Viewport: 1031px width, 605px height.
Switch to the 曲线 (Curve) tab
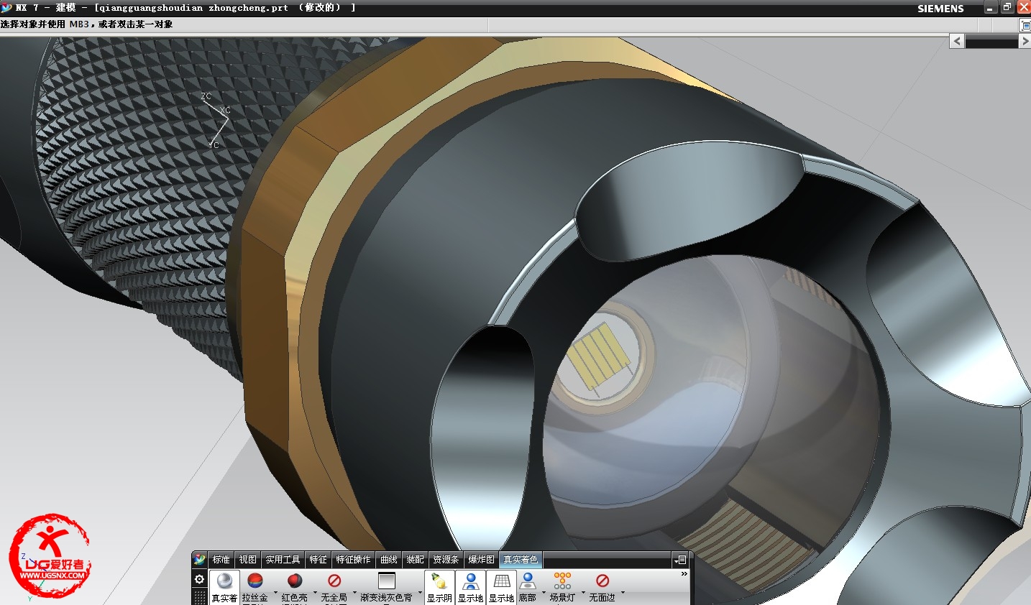388,559
